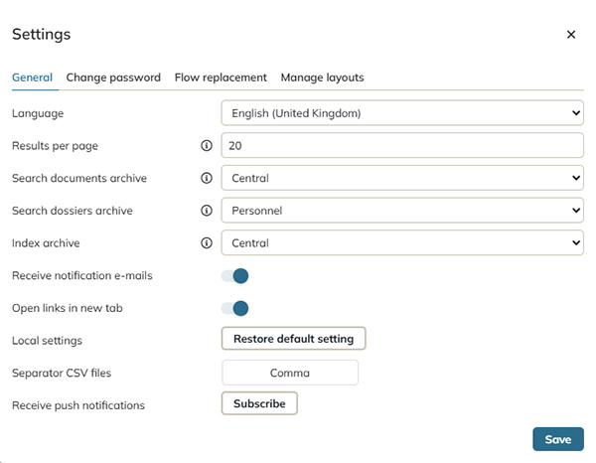
Task: Open the Search documents archive dropdown
Action: pos(402,178)
